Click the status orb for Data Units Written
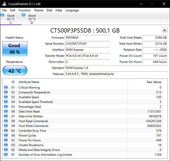170x161 pixels. [6, 116]
